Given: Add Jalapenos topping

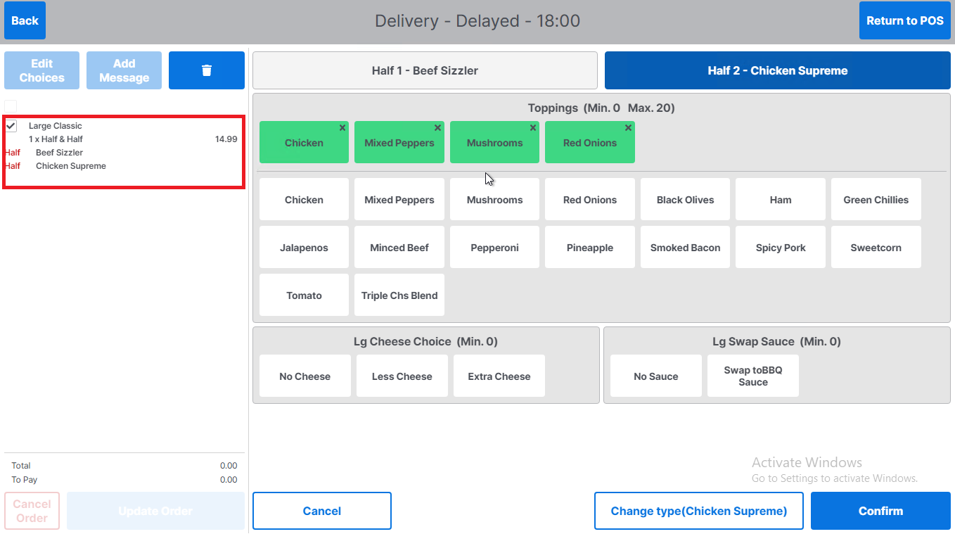Looking at the screenshot, I should [304, 248].
